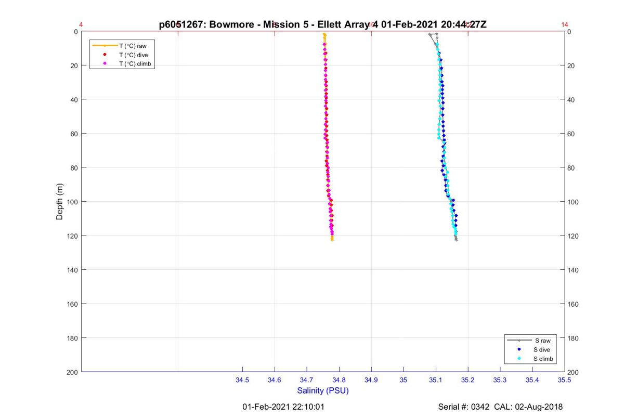Click the 34.8 salinity tick label
This screenshot has width=624, height=418.
pos(339,380)
